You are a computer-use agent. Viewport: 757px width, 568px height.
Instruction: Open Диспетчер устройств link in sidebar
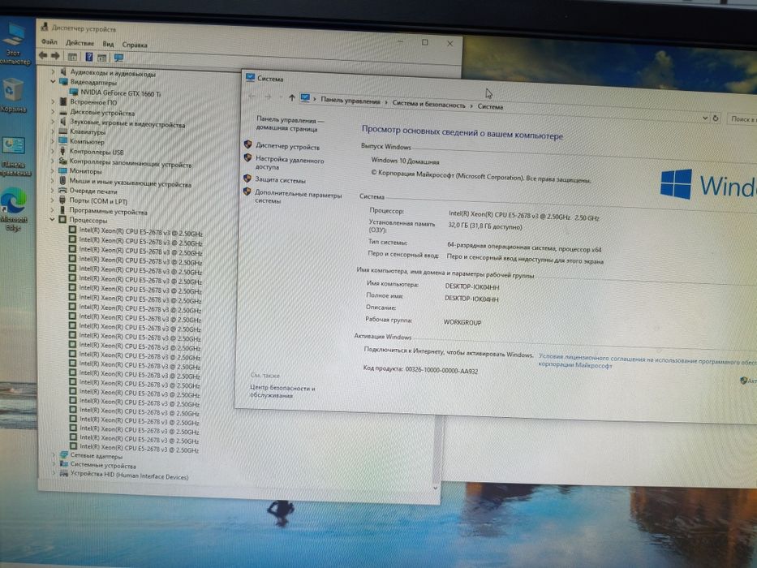tap(287, 147)
